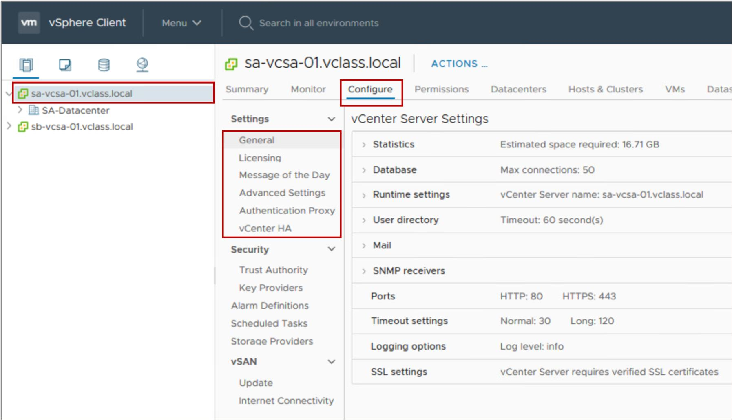This screenshot has height=420, width=732.
Task: Expand the Database settings row
Action: 364,170
